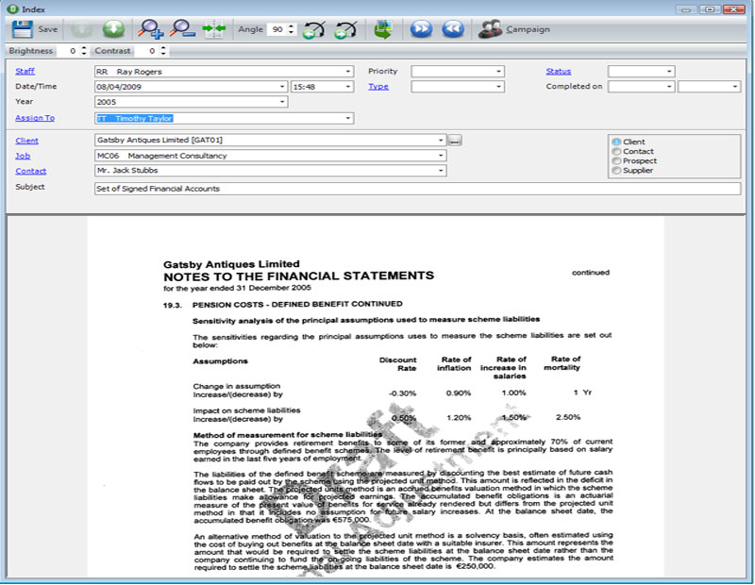Click the green Index application icon in the title bar

[13, 9]
